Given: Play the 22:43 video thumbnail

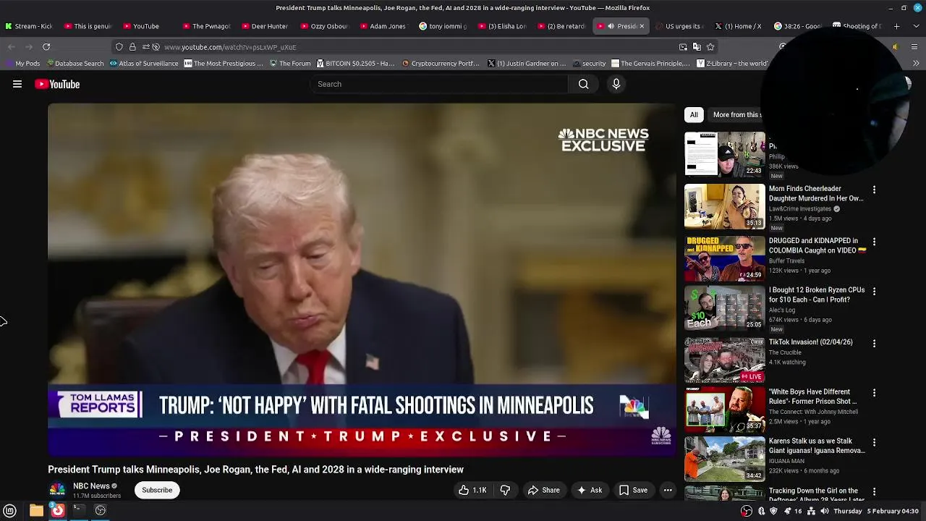Looking at the screenshot, I should click(x=724, y=154).
